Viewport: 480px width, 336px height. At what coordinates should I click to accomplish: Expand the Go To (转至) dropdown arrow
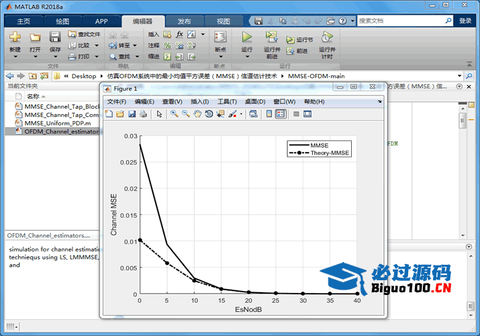point(135,45)
